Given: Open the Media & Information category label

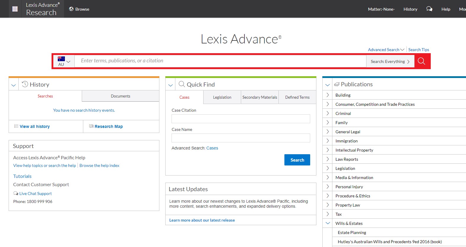Looking at the screenshot, I should (x=354, y=178).
